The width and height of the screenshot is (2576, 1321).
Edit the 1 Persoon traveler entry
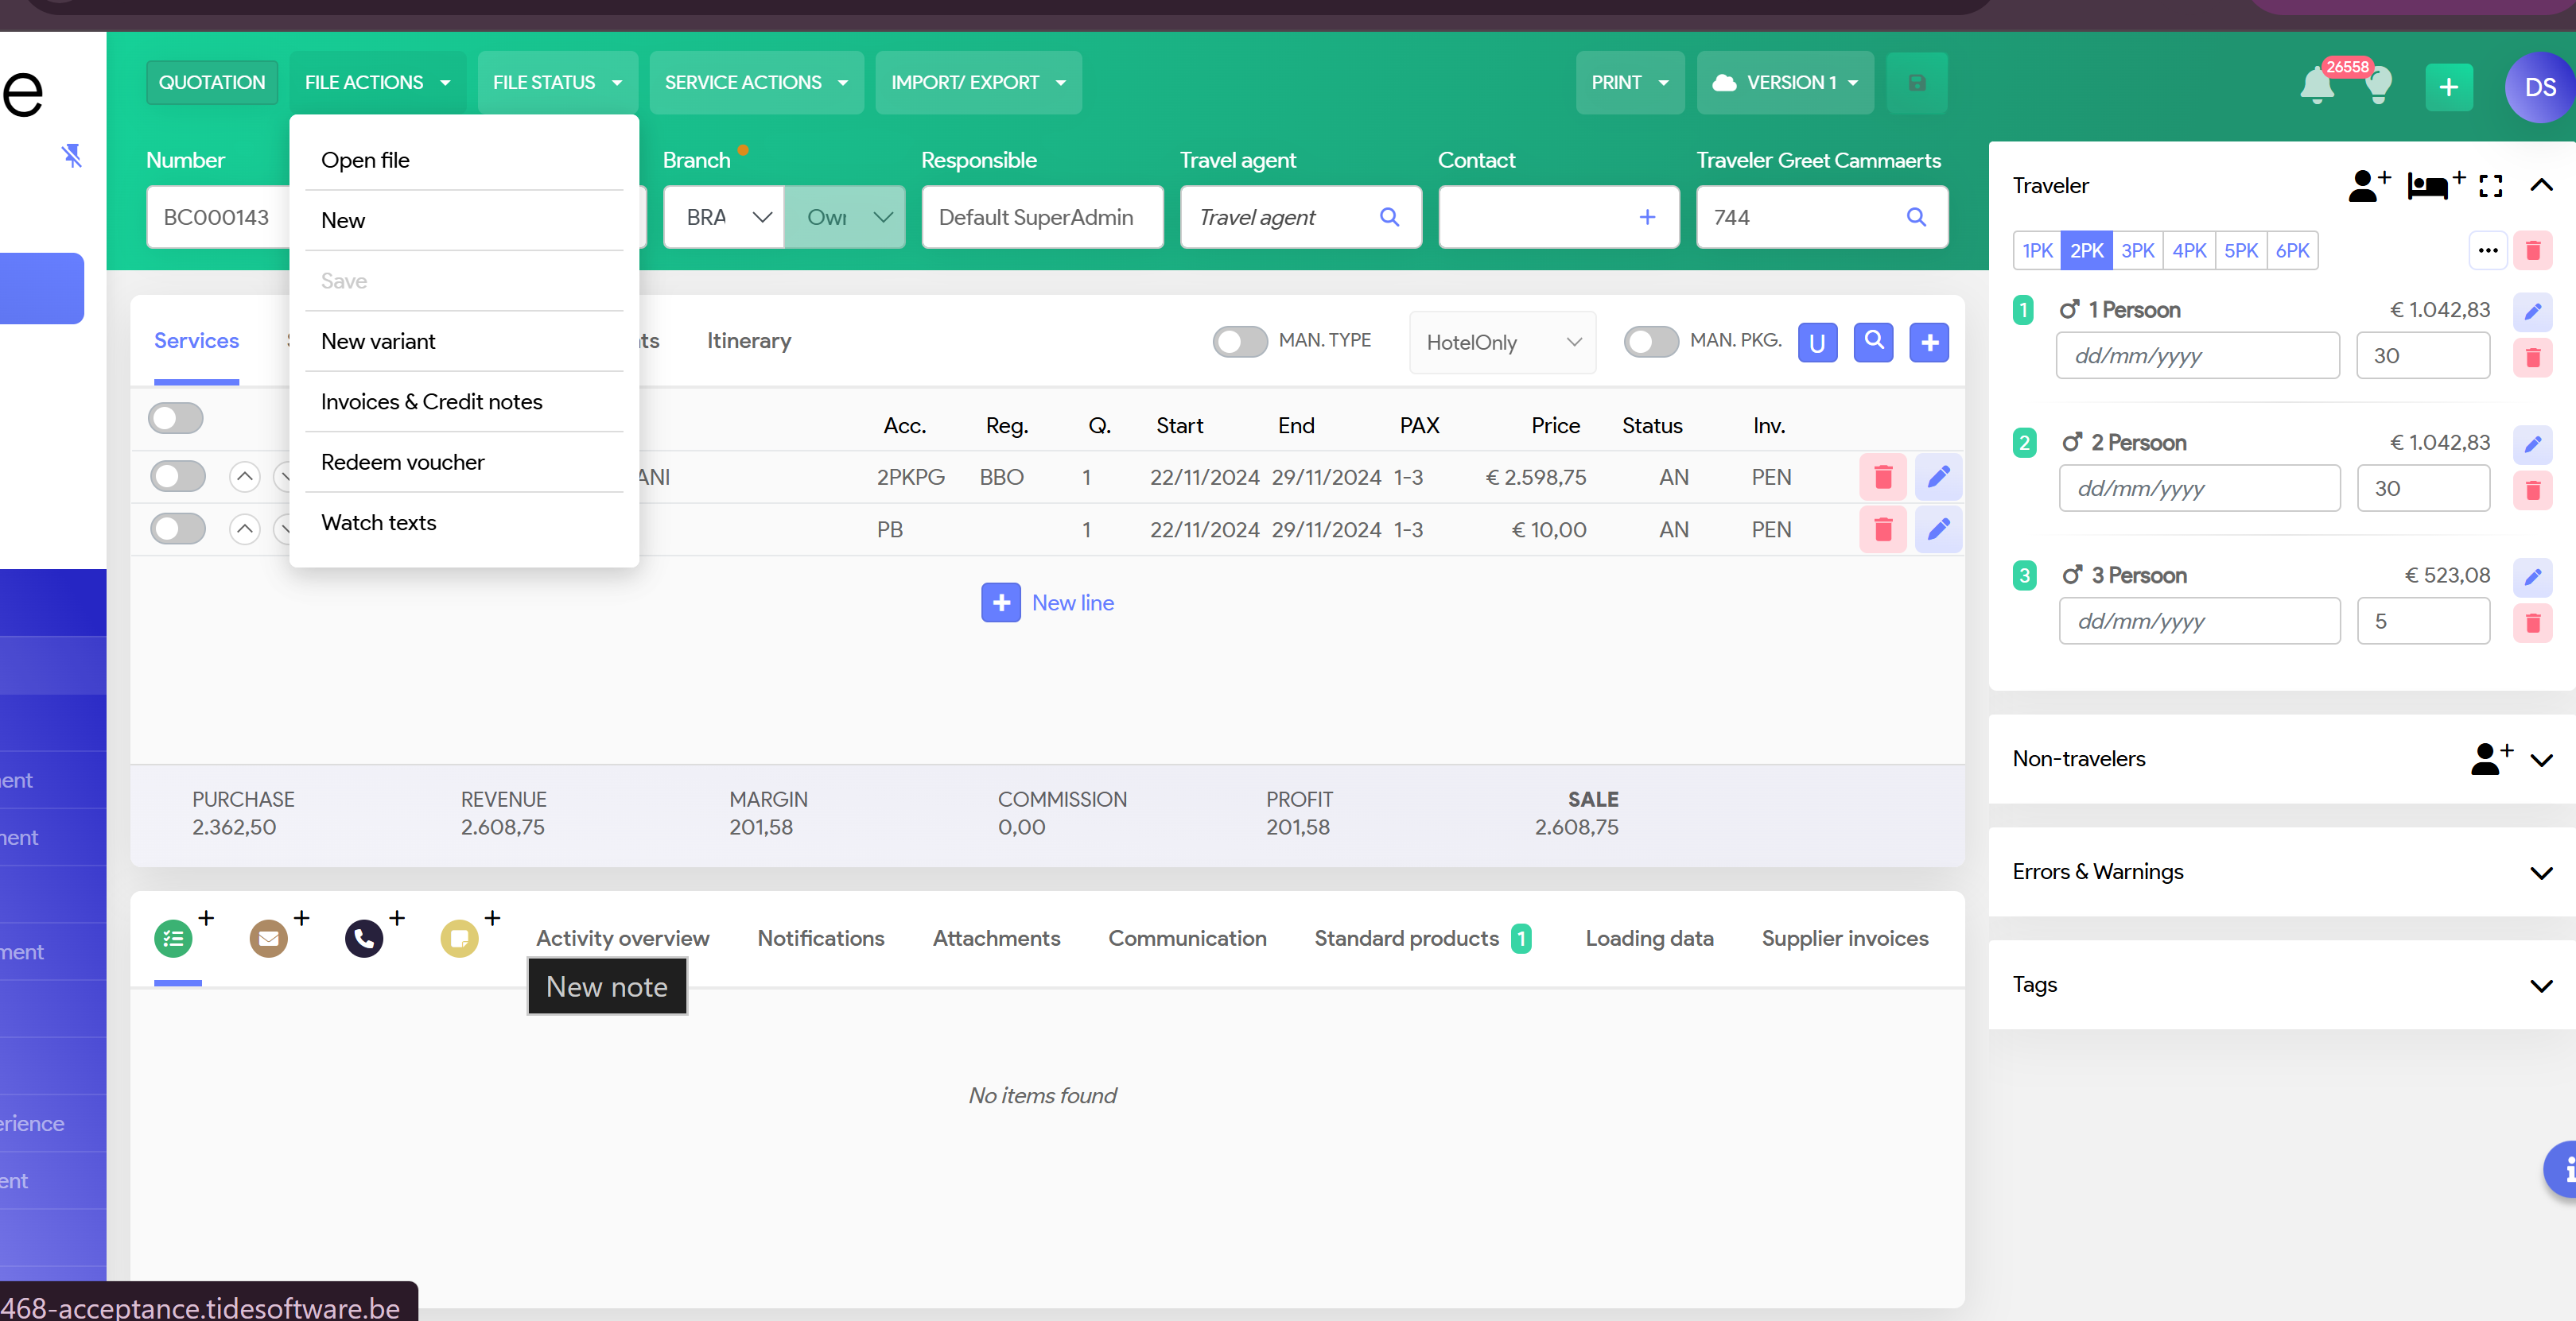pyautogui.click(x=2532, y=311)
